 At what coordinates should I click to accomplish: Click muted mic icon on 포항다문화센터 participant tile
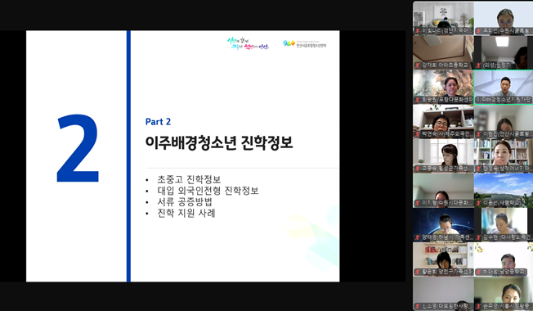(418, 100)
